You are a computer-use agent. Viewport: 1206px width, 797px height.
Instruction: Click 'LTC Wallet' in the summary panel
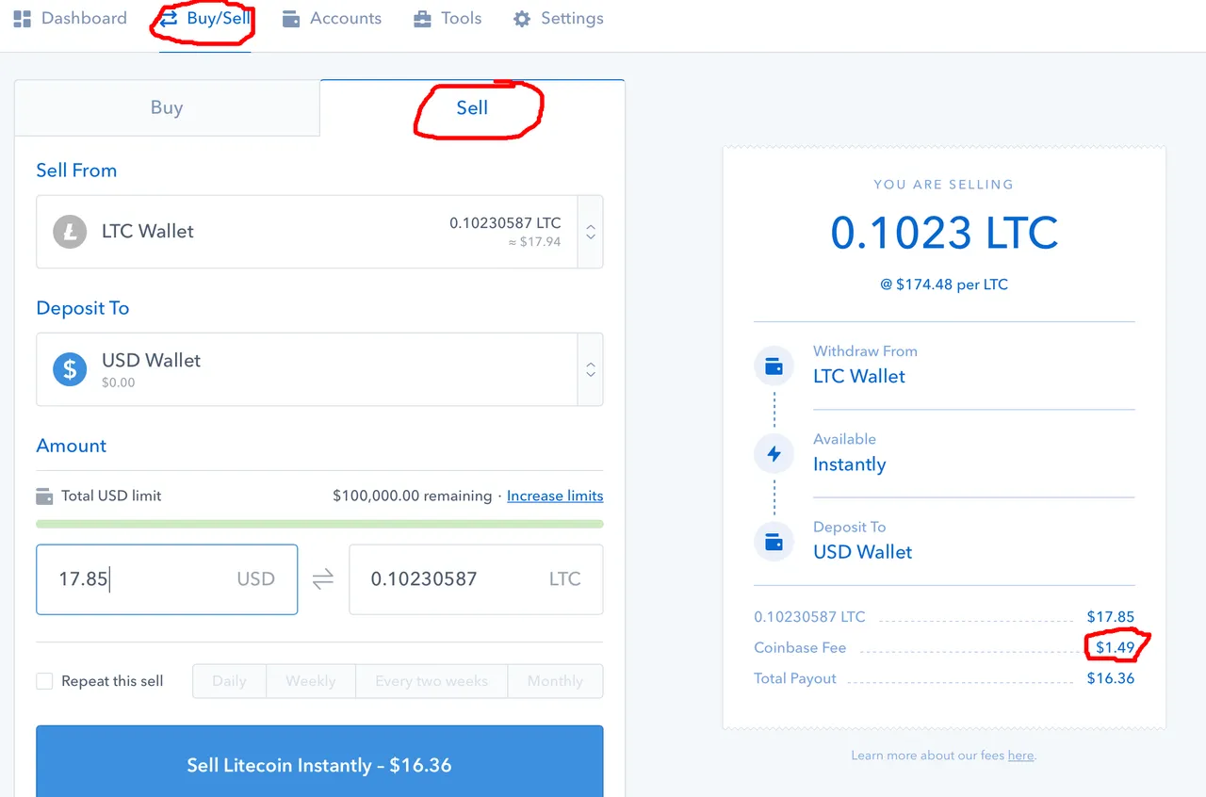pos(858,377)
